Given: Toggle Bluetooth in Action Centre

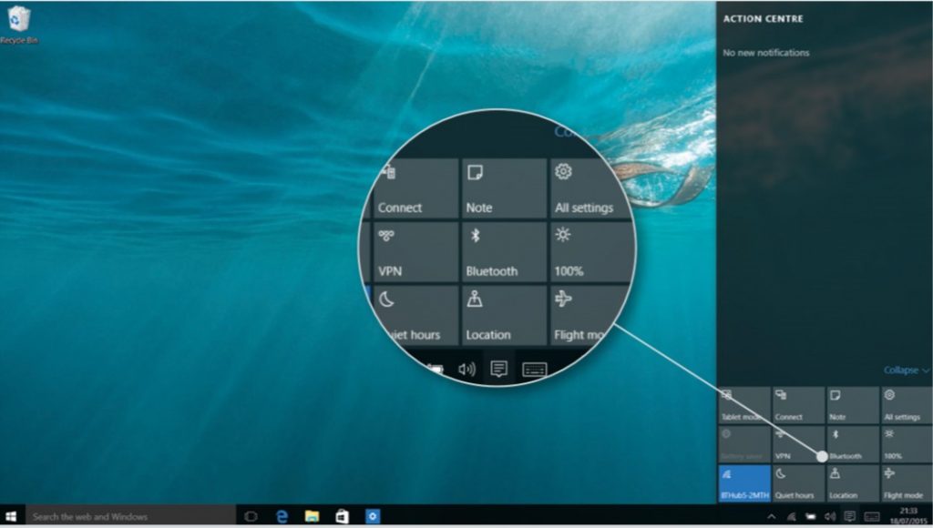Looking at the screenshot, I should point(852,444).
